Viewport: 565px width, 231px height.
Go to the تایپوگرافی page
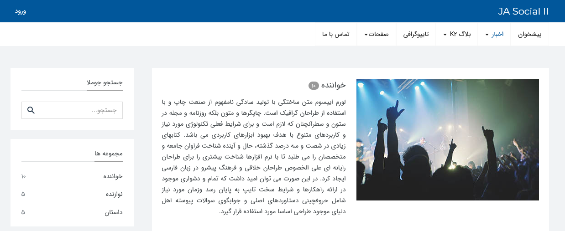pyautogui.click(x=416, y=34)
